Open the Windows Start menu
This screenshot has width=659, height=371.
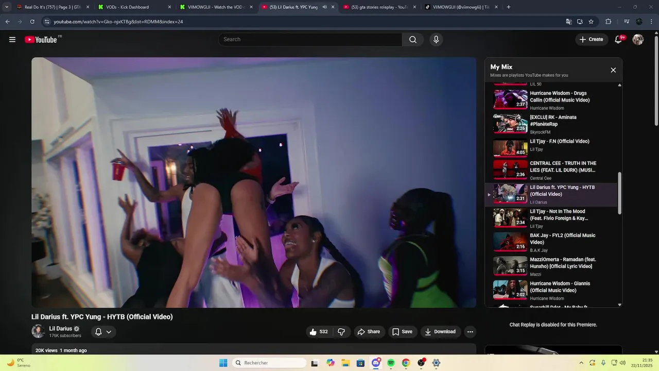(223, 363)
